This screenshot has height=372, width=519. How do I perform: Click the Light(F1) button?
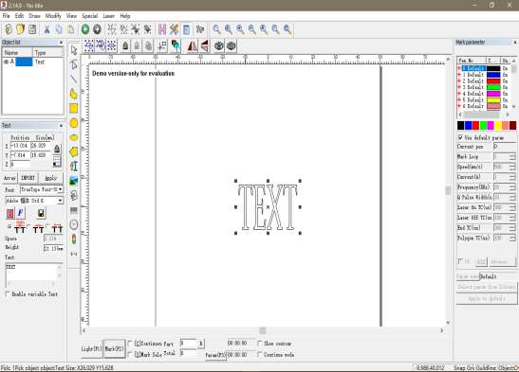[91, 348]
